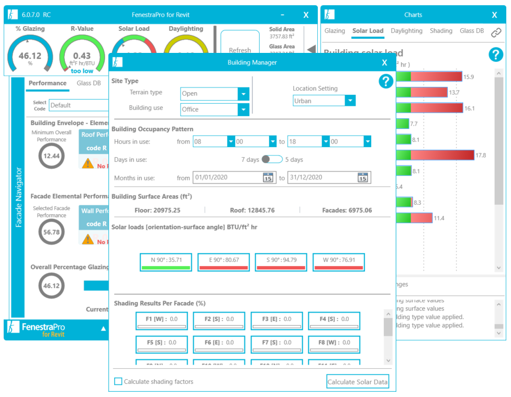
Task: Open Daylighting tab in Charts
Action: click(406, 30)
